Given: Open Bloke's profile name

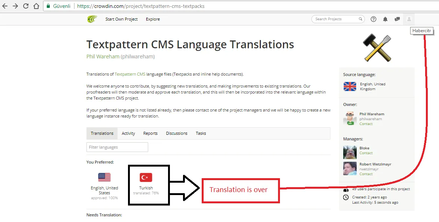Looking at the screenshot, I should point(364,148).
